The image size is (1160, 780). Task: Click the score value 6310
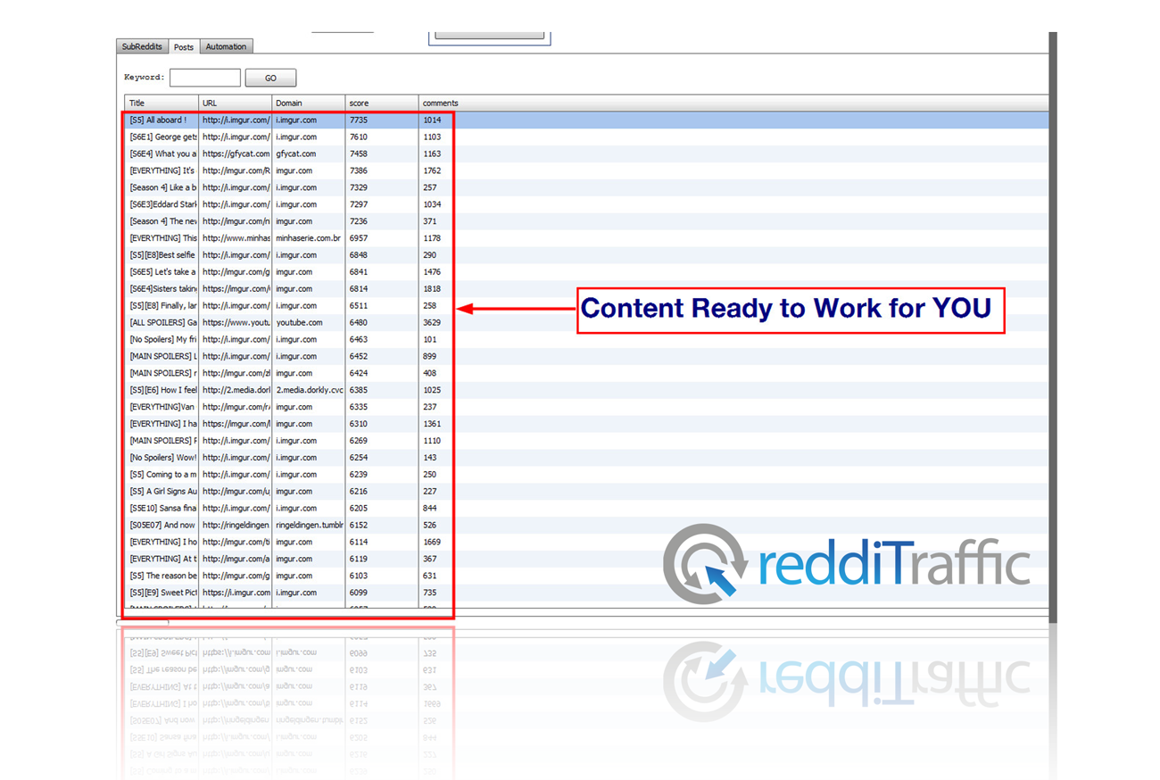359,424
